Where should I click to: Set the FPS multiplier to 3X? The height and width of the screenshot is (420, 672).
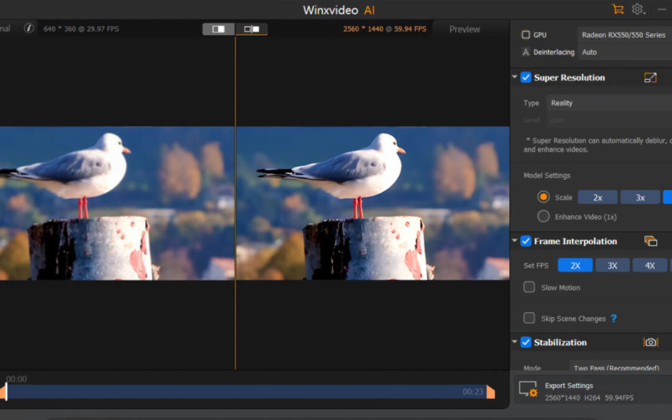coord(612,266)
